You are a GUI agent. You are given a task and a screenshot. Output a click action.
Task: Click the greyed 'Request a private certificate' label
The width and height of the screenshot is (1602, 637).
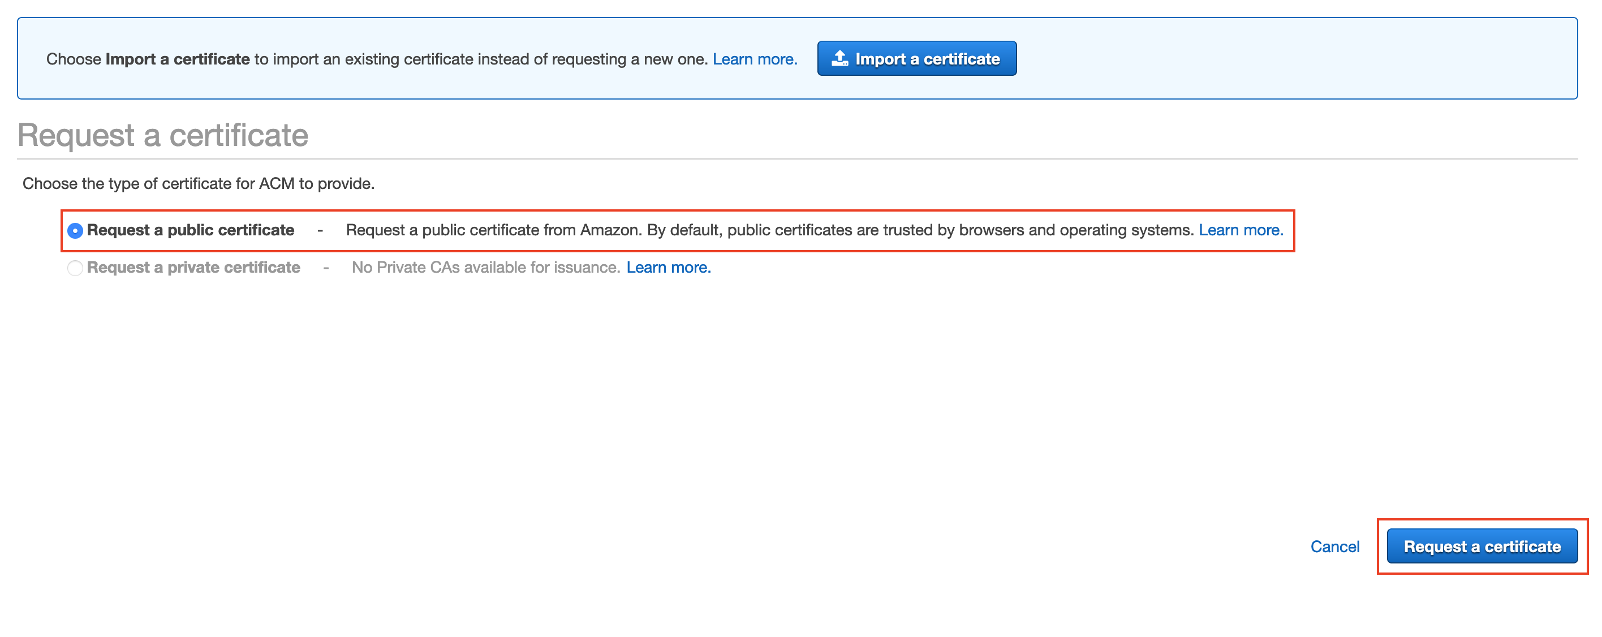(x=193, y=268)
